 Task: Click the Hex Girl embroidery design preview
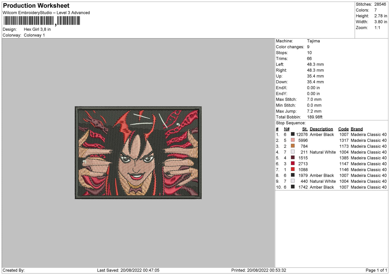pos(138,153)
